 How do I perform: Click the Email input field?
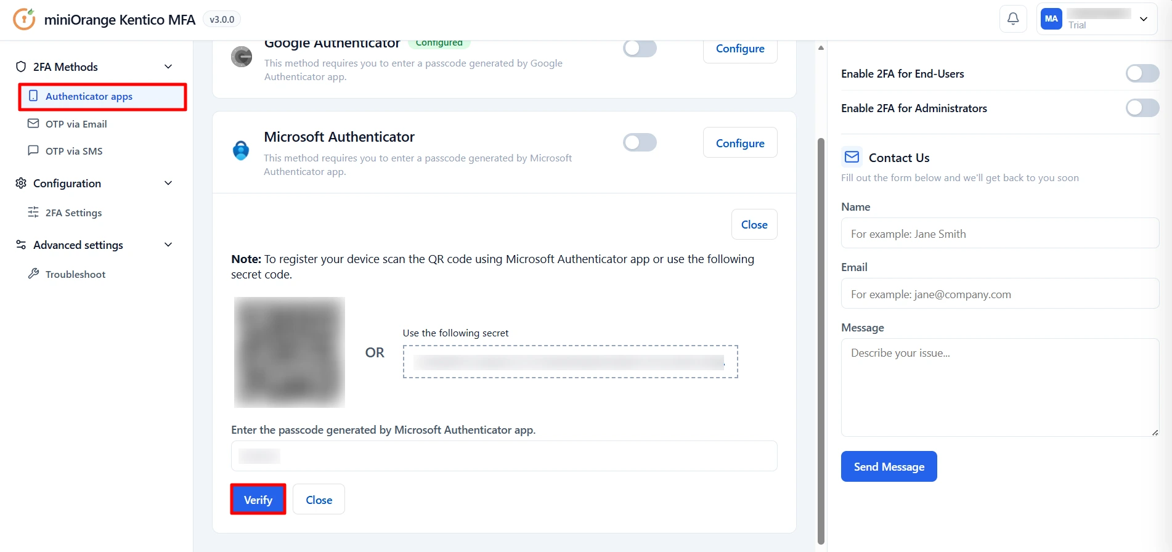pos(1000,294)
